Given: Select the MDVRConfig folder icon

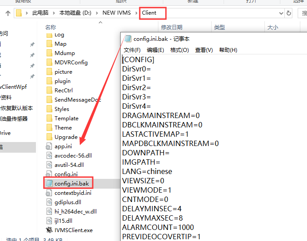Looking at the screenshot, I should coord(49,62).
